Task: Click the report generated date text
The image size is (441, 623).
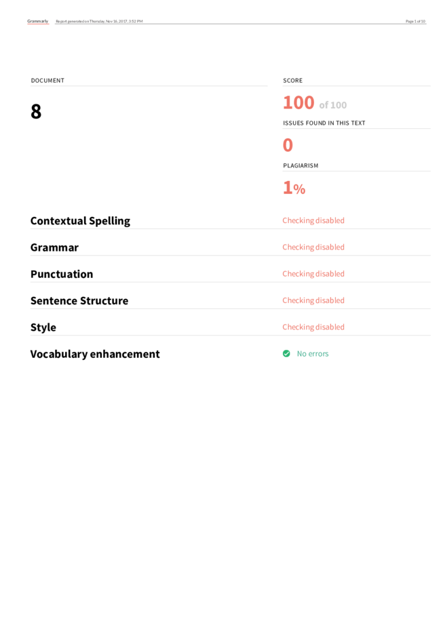Action: pos(99,22)
